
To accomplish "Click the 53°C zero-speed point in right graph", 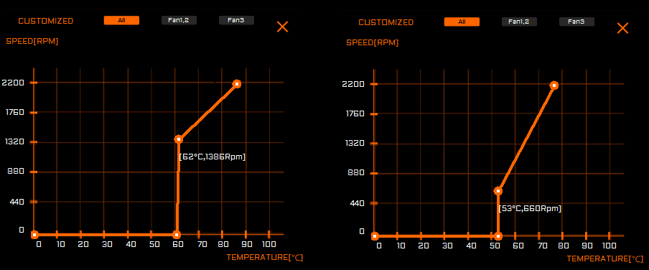I will (498, 236).
